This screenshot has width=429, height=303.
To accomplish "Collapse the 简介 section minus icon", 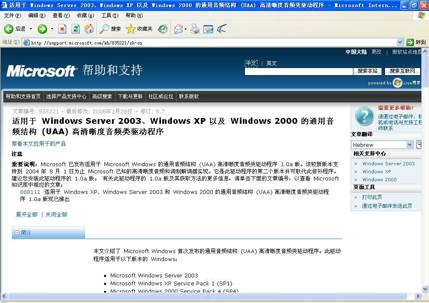I will tap(17, 232).
